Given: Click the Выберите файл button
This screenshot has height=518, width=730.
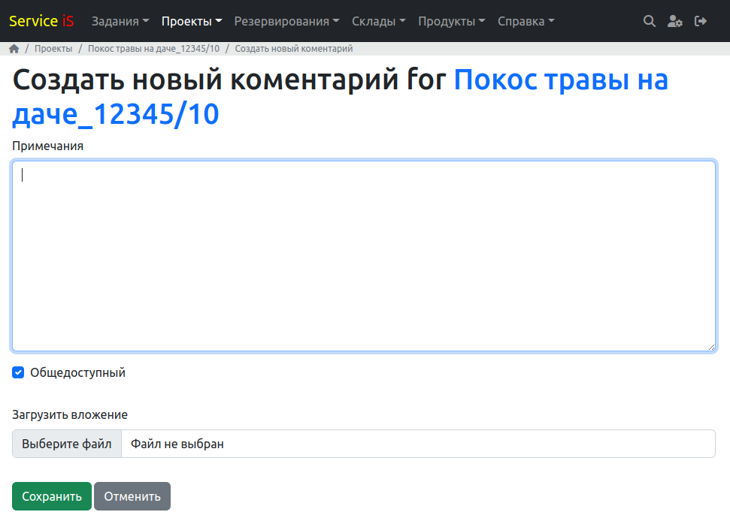Looking at the screenshot, I should click(x=67, y=444).
